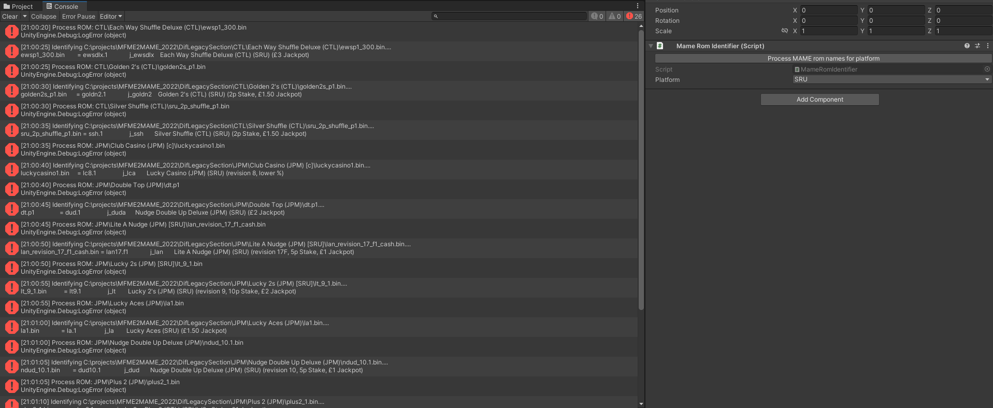Click the script object picker circle icon

coord(987,69)
